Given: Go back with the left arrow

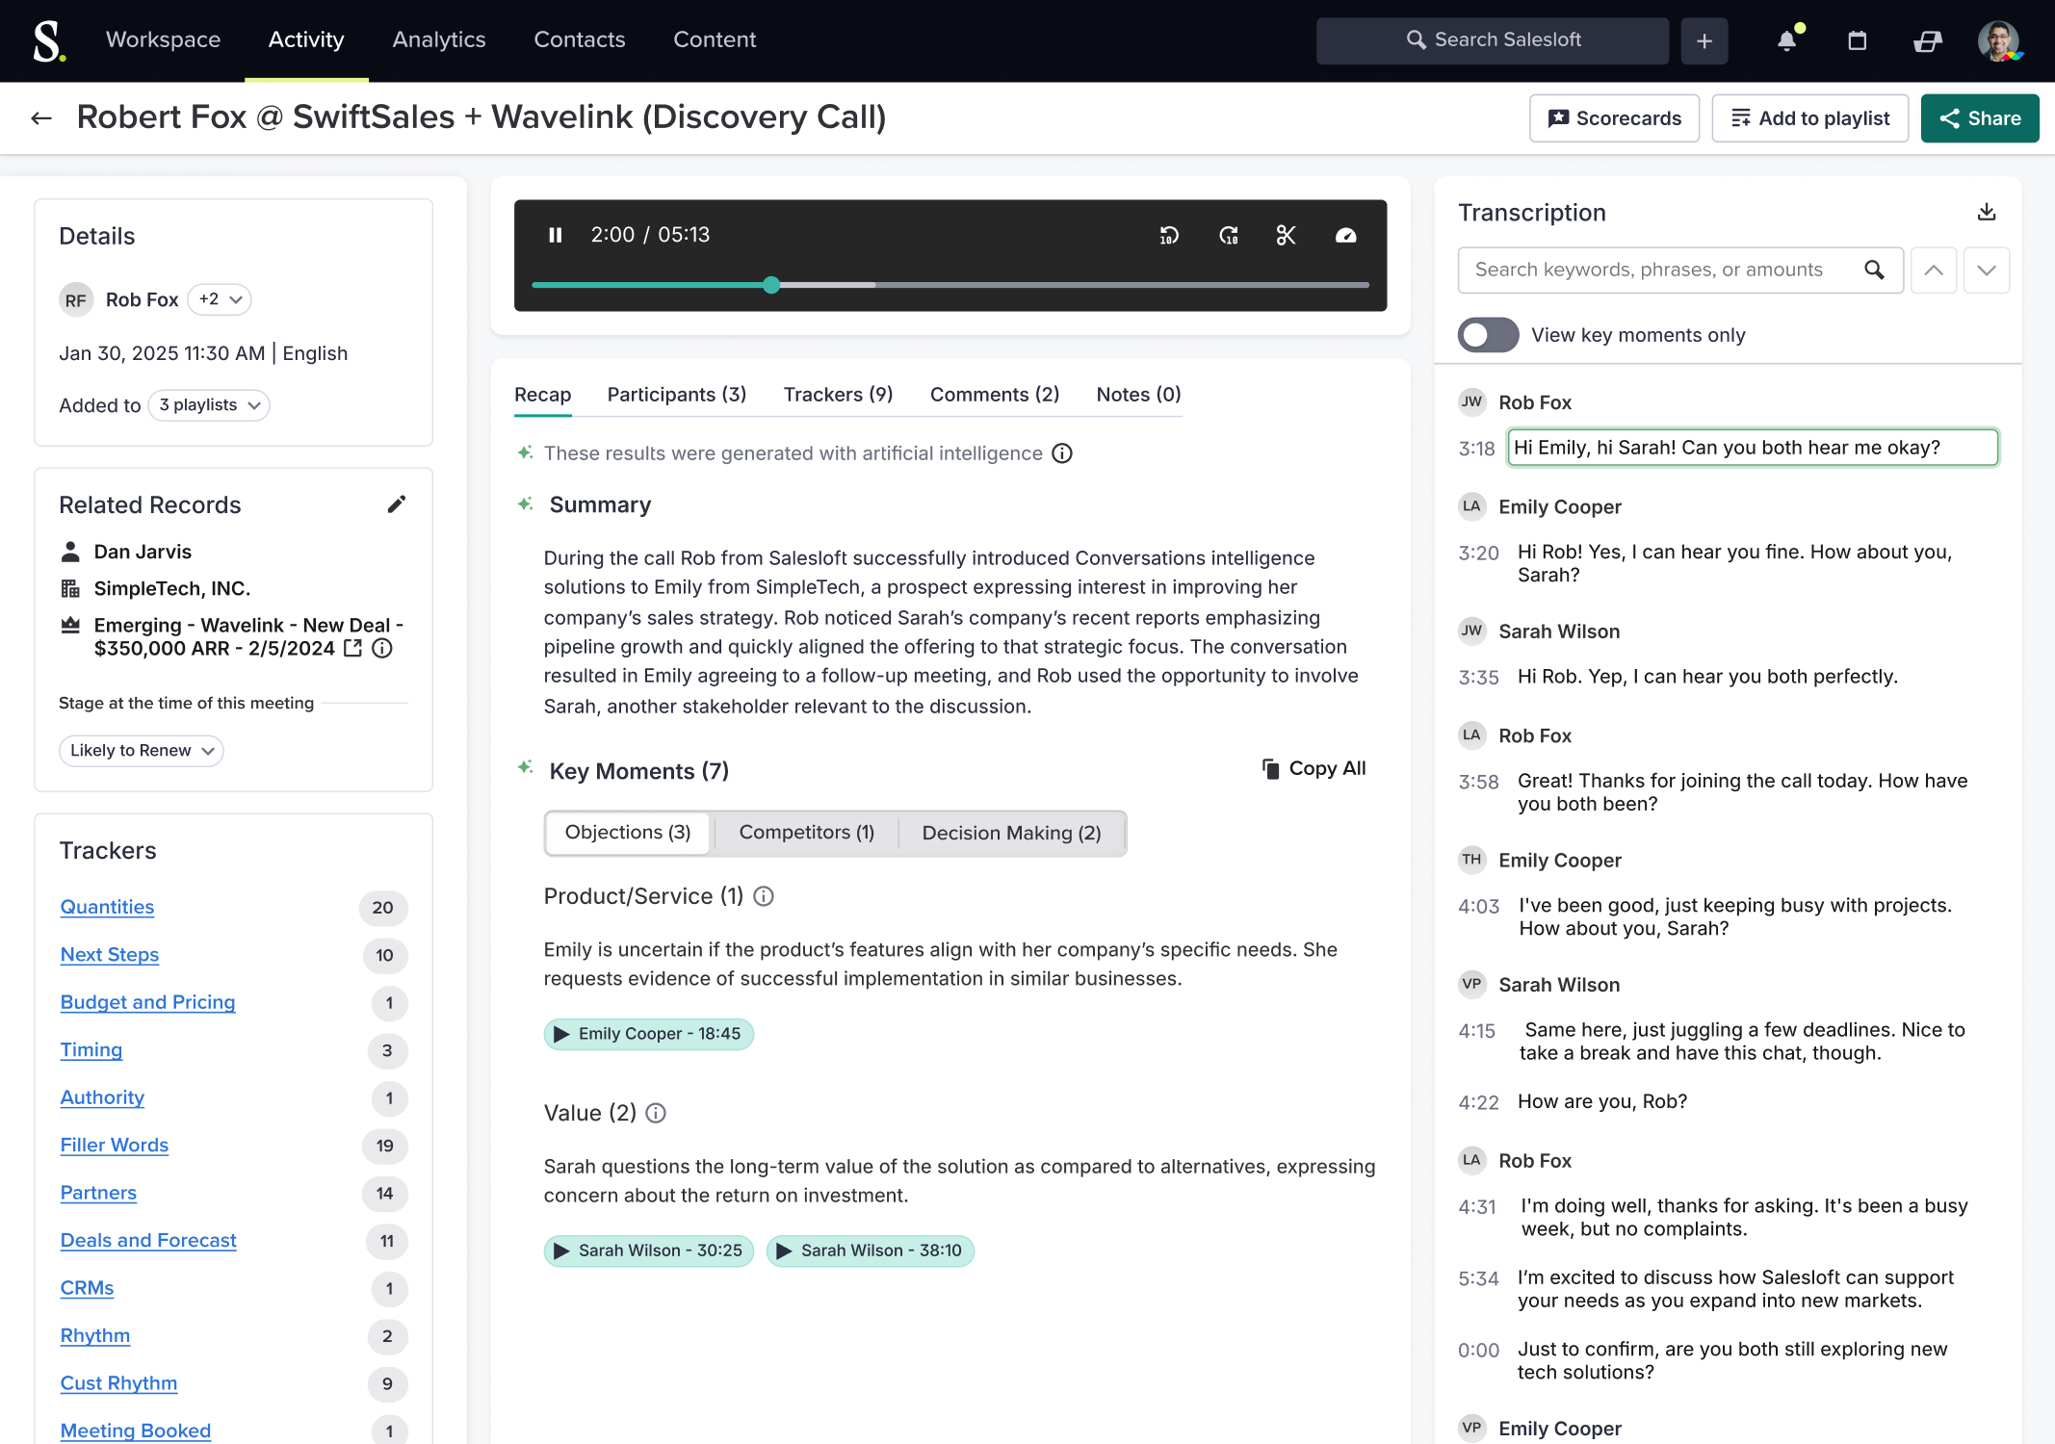Looking at the screenshot, I should point(41,117).
